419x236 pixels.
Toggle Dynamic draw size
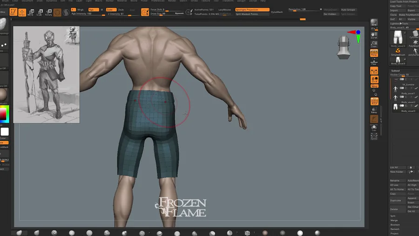click(x=179, y=13)
